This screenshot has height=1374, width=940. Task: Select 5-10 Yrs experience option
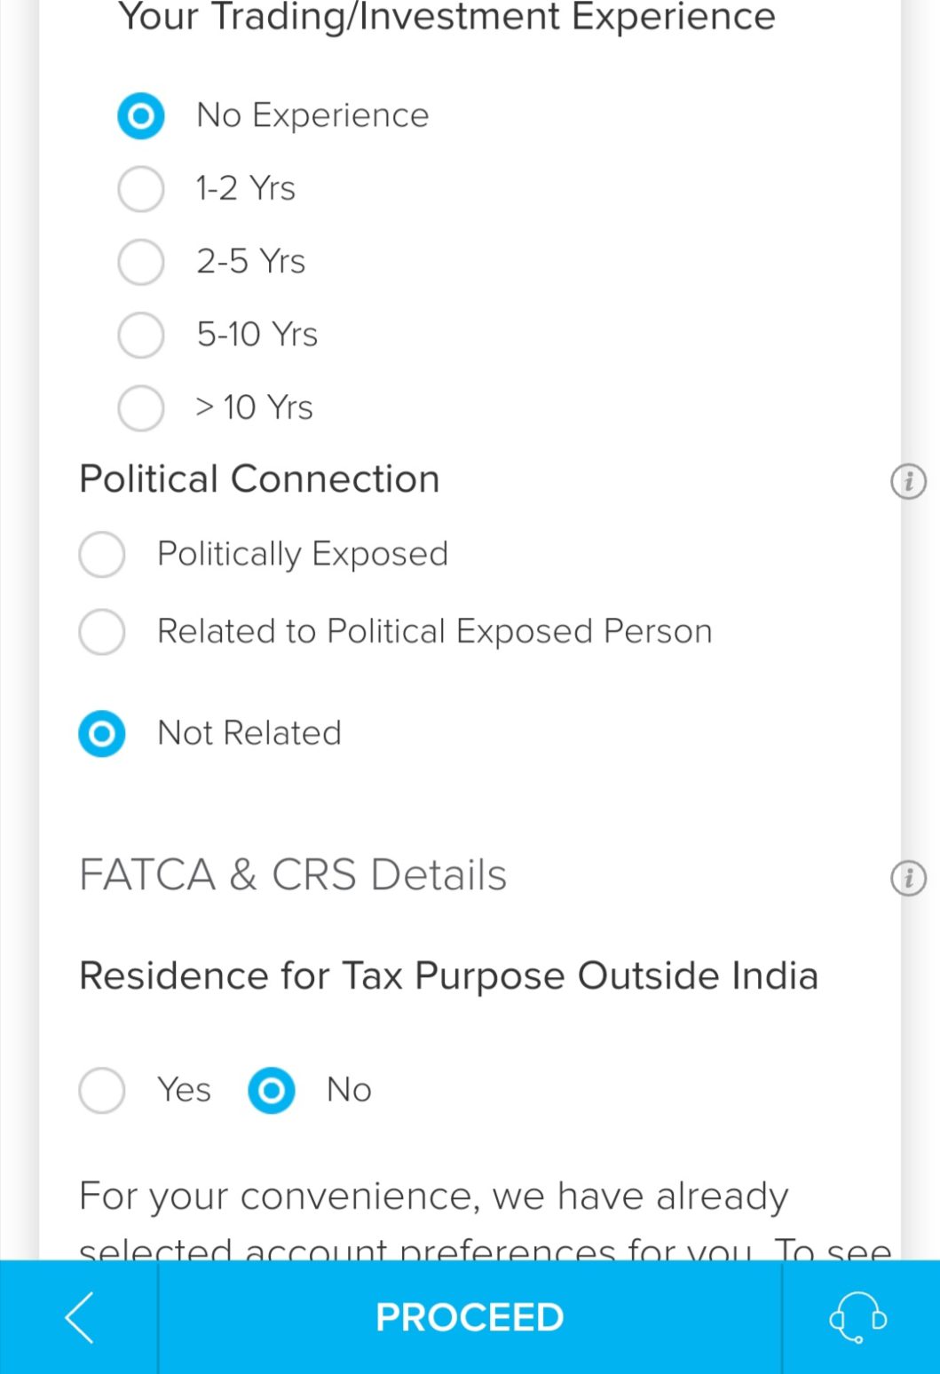click(141, 335)
